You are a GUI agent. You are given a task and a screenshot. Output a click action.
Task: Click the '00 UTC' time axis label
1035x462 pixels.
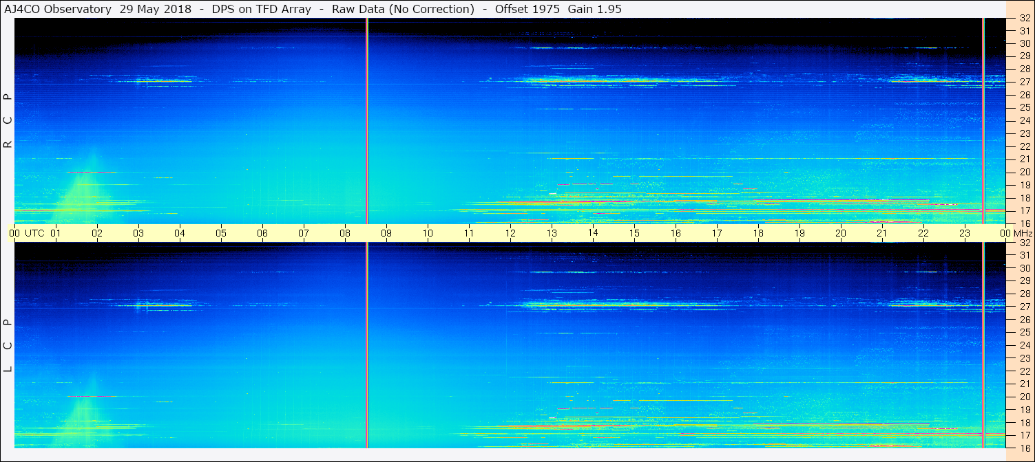click(x=27, y=233)
